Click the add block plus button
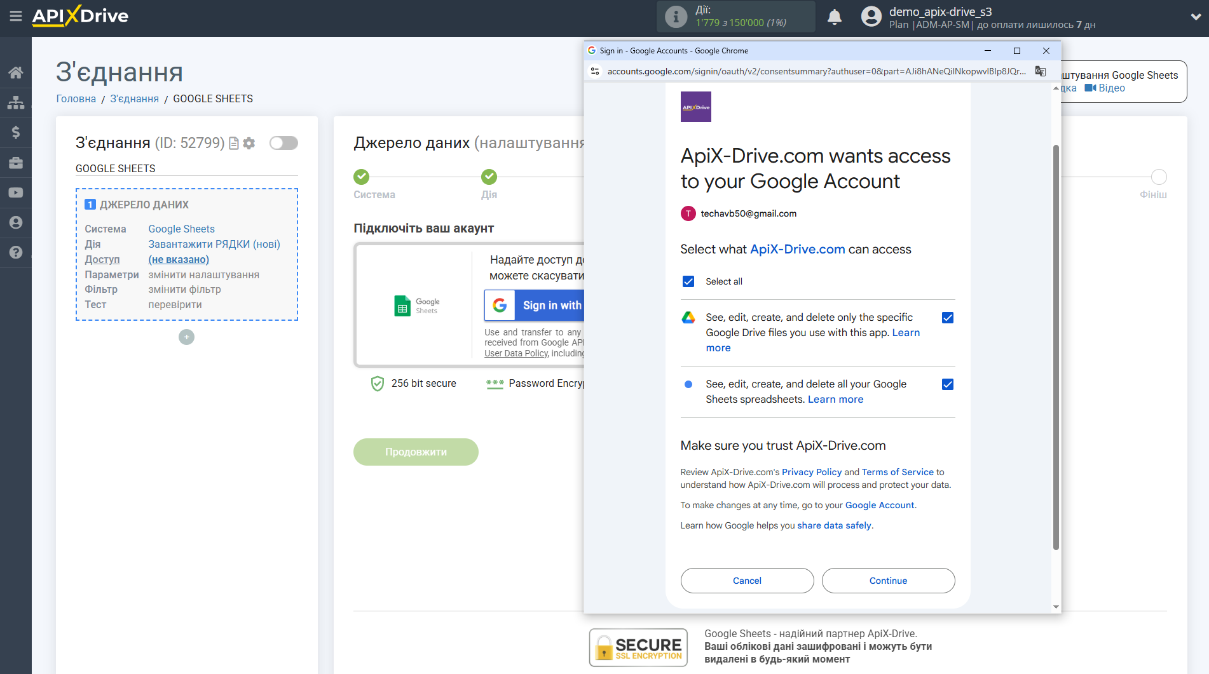 pyautogui.click(x=186, y=337)
